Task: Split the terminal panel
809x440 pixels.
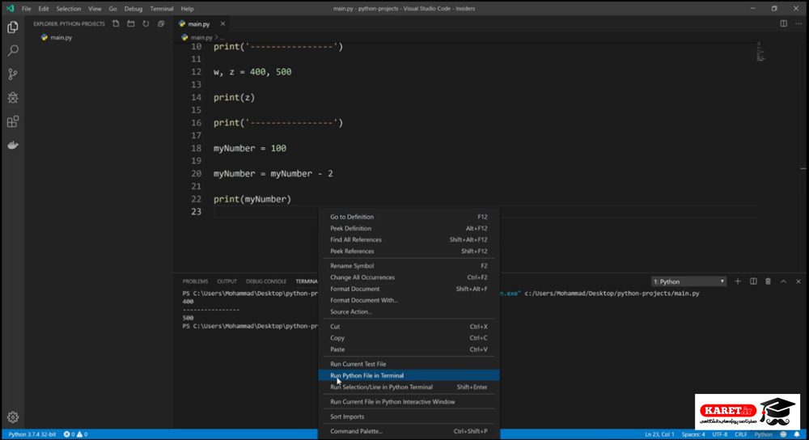Action: [x=753, y=281]
